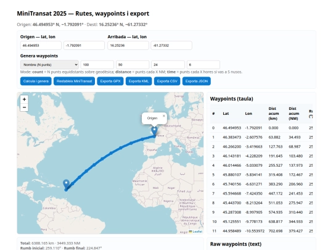Focus the origin longitude field -1.792091
333x250 pixels.
[x=84, y=46]
